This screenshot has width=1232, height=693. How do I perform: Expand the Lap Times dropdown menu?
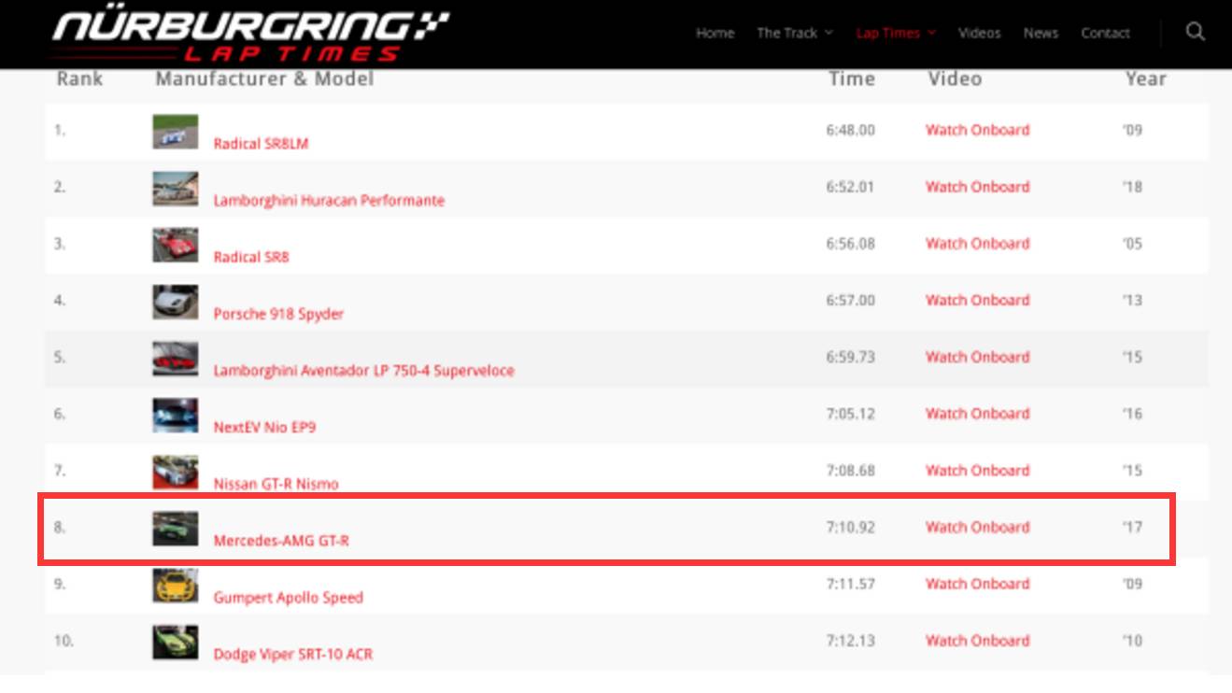(x=895, y=33)
